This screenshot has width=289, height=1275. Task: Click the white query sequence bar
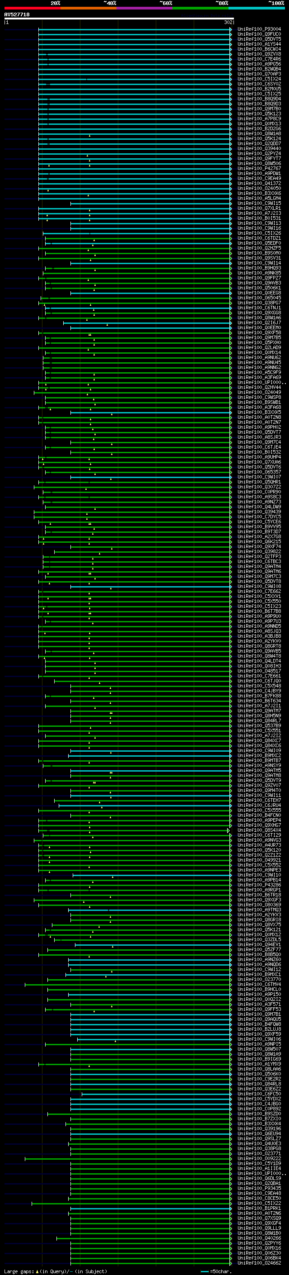point(119,18)
